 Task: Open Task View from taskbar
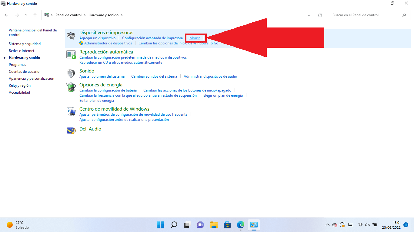187,225
